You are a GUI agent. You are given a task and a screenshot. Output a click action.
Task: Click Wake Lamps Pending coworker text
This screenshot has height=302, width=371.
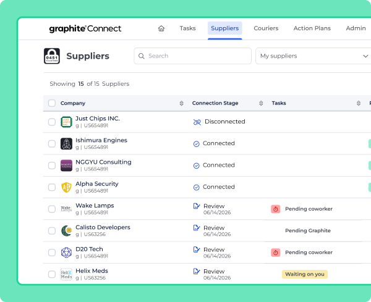coord(309,209)
